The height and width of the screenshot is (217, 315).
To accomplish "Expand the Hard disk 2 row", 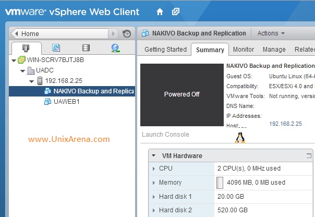I will click(154, 210).
